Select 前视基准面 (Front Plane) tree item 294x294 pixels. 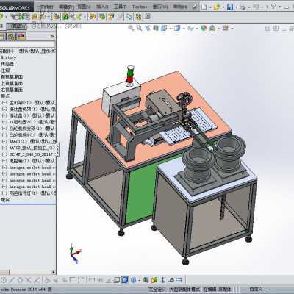tap(12, 77)
